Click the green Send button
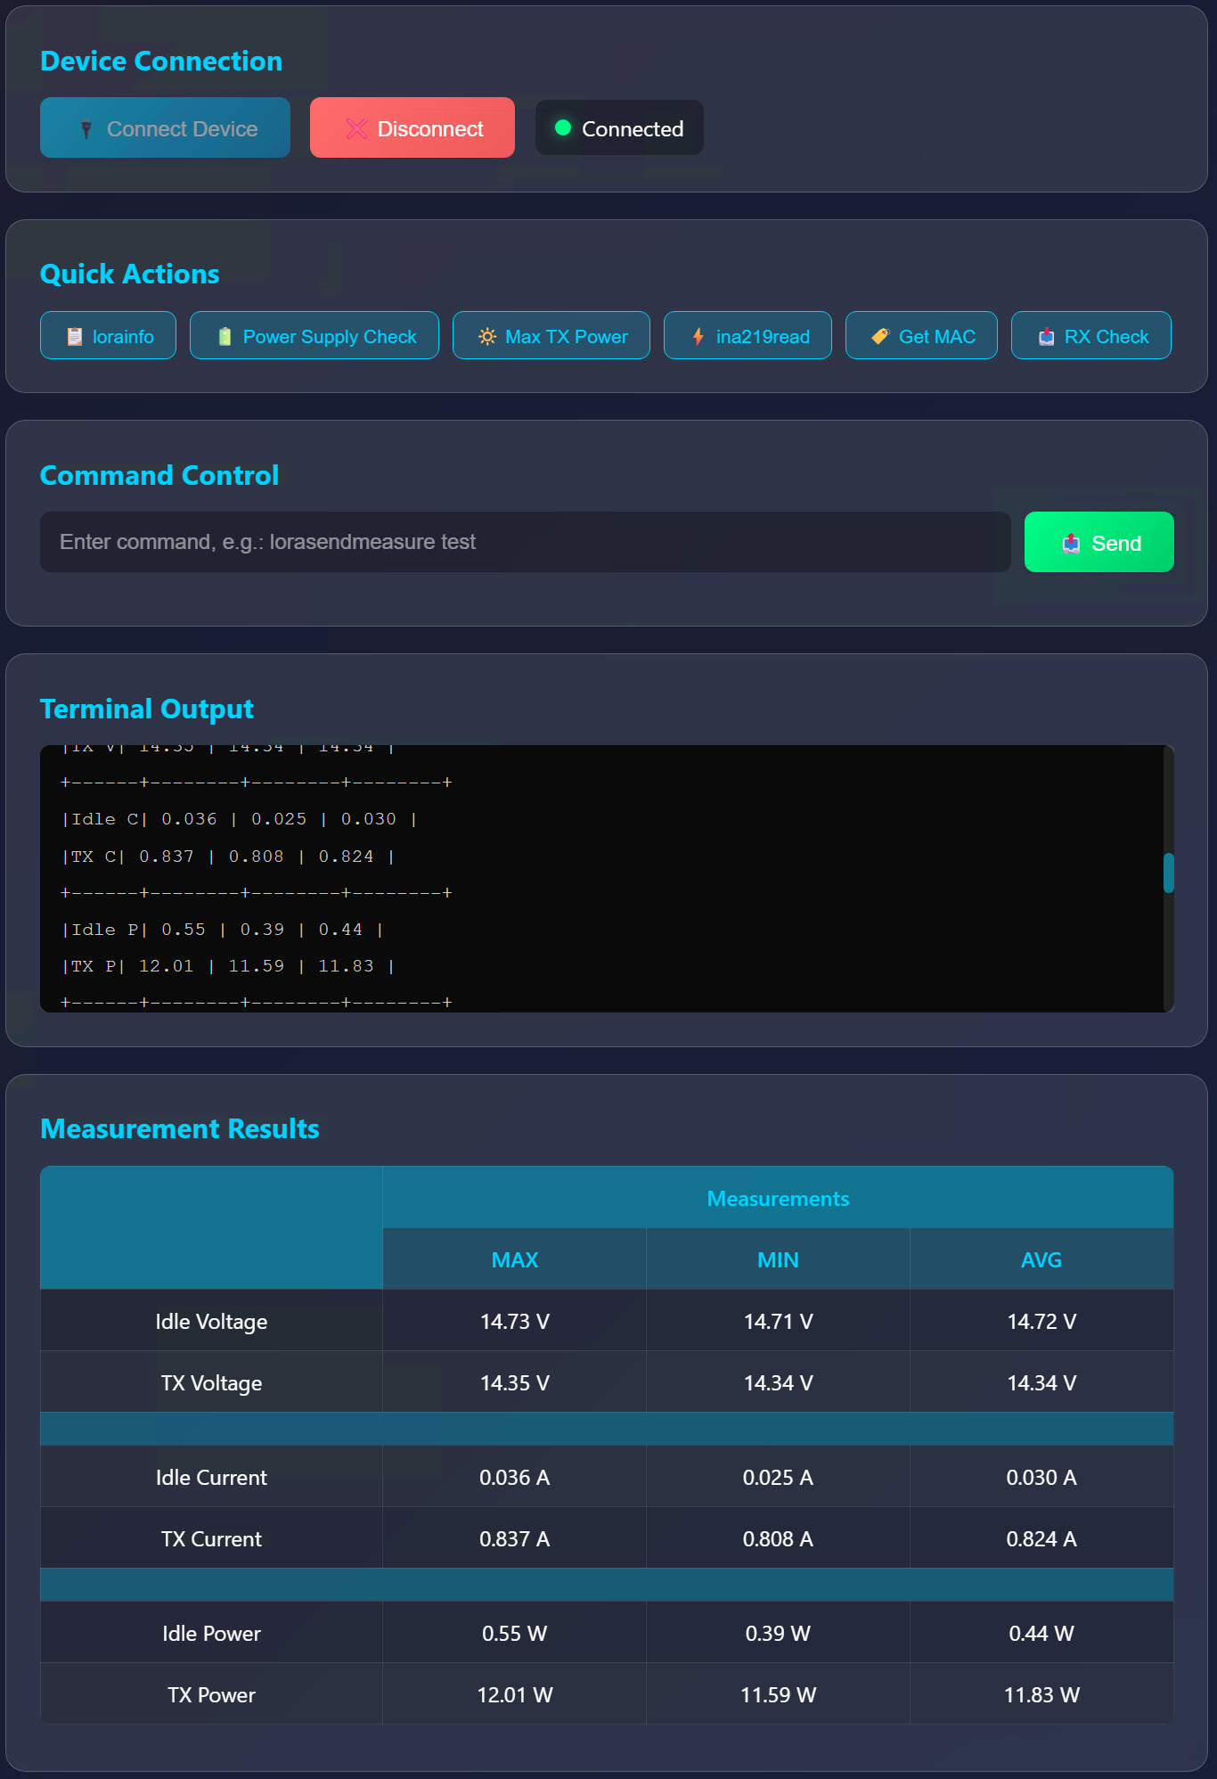Viewport: 1217px width, 1779px height. coord(1099,542)
